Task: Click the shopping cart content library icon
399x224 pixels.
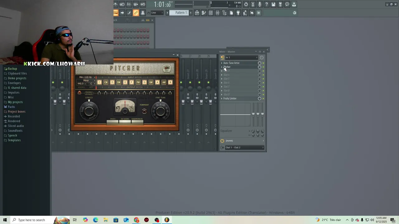Action: 258,13
